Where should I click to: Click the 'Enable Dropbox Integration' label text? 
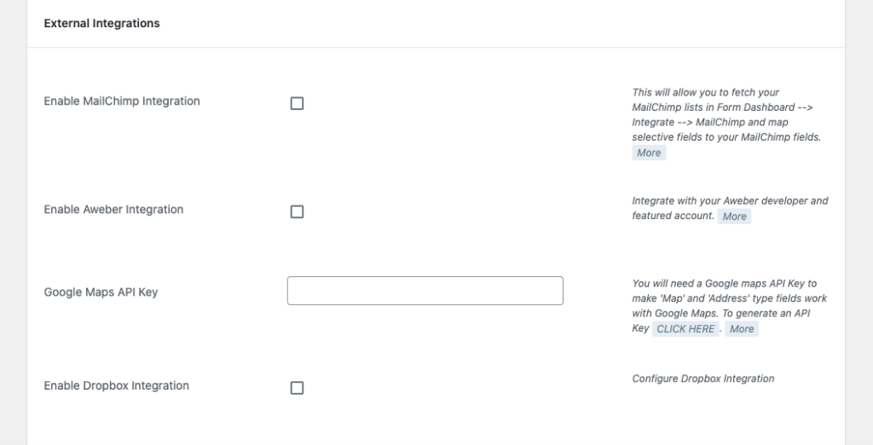(116, 386)
